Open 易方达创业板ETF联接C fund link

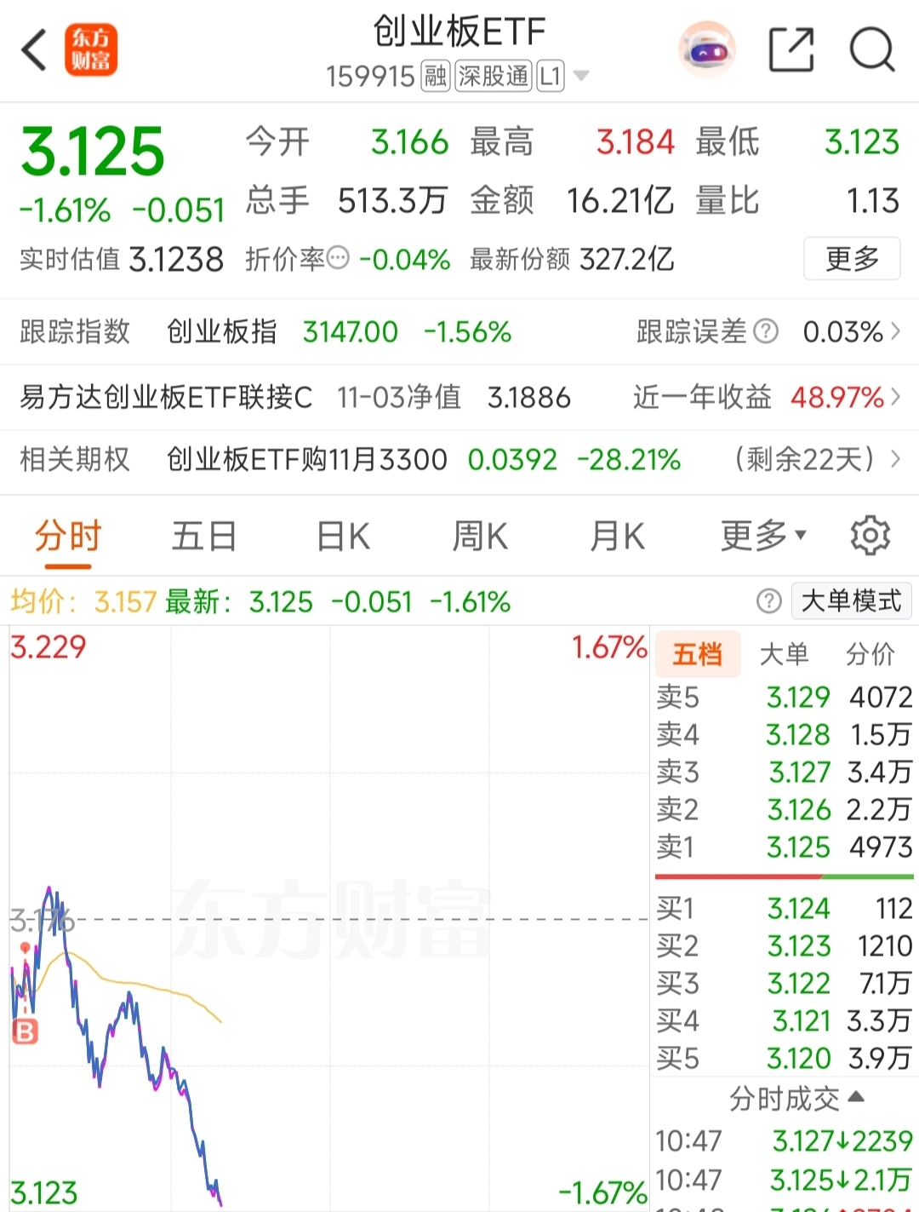click(x=166, y=397)
